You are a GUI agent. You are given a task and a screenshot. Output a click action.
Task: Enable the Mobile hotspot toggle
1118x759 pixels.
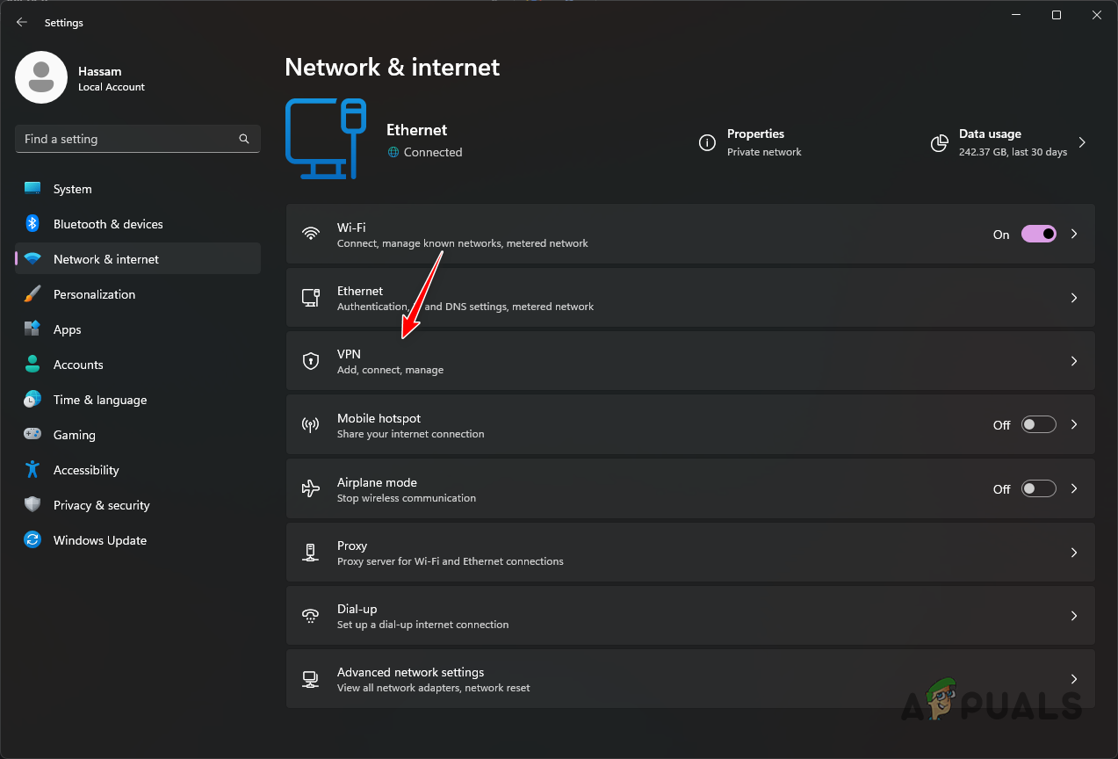point(1038,424)
